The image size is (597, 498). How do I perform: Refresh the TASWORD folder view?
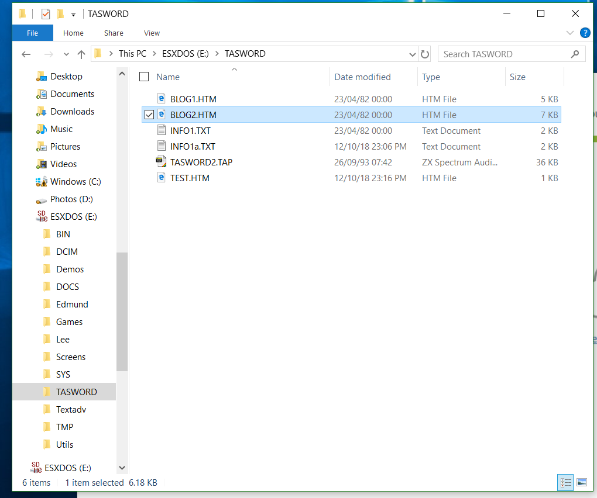point(424,54)
